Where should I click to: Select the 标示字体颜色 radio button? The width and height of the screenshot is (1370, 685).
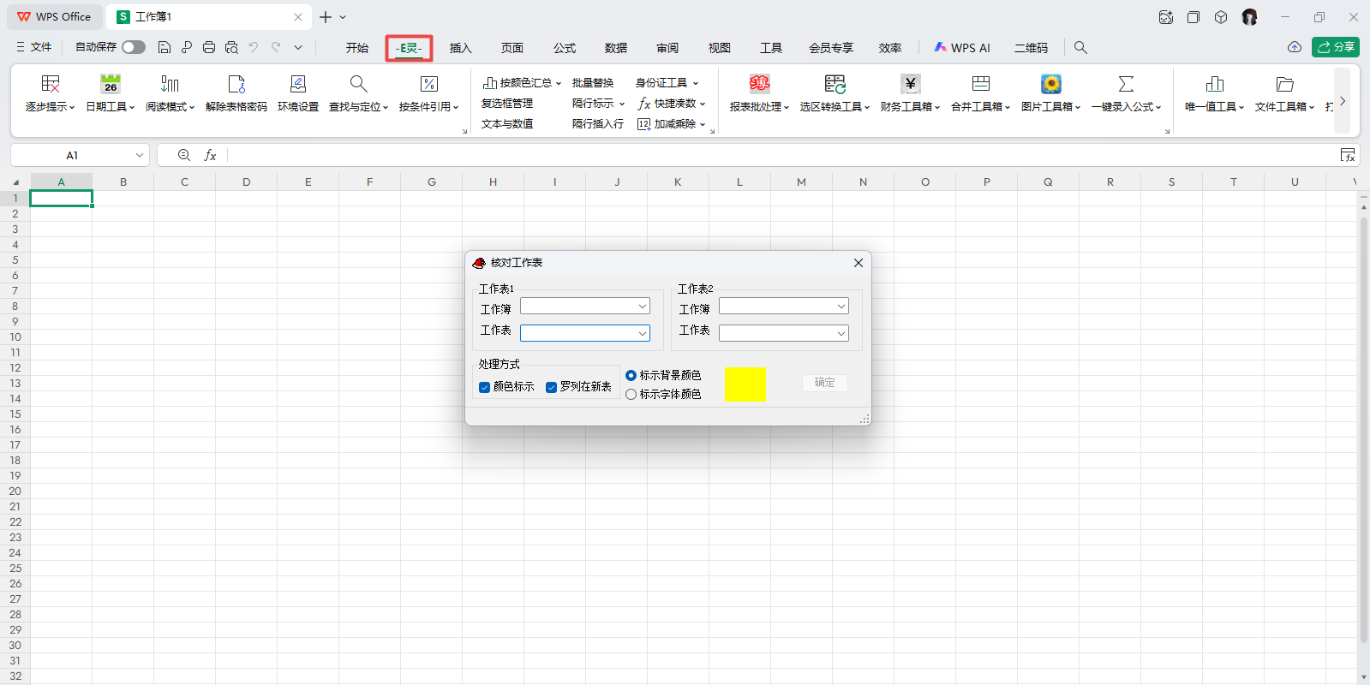pyautogui.click(x=631, y=395)
